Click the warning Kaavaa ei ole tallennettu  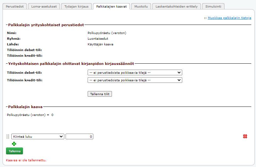coord(26,160)
